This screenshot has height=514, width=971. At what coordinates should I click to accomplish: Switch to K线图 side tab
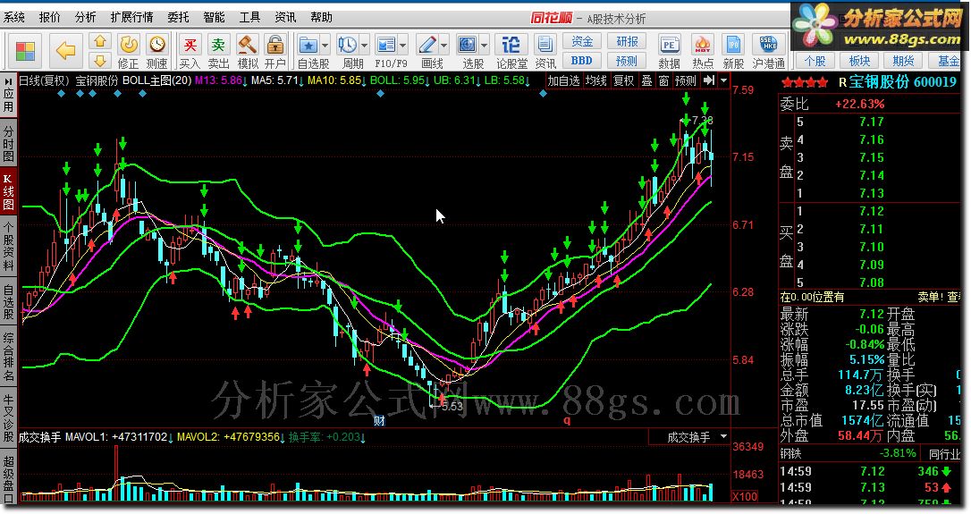(x=8, y=192)
